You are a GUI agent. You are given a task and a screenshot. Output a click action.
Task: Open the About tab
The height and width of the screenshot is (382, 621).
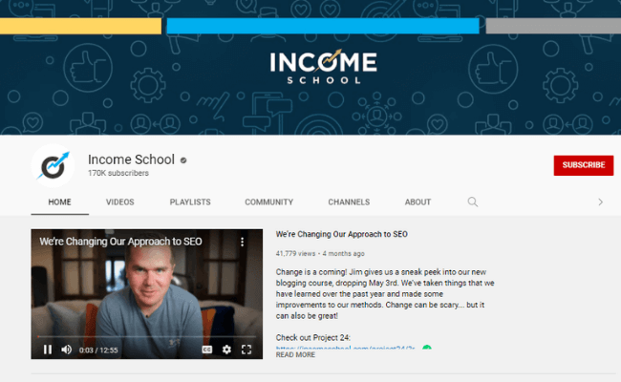pyautogui.click(x=418, y=202)
